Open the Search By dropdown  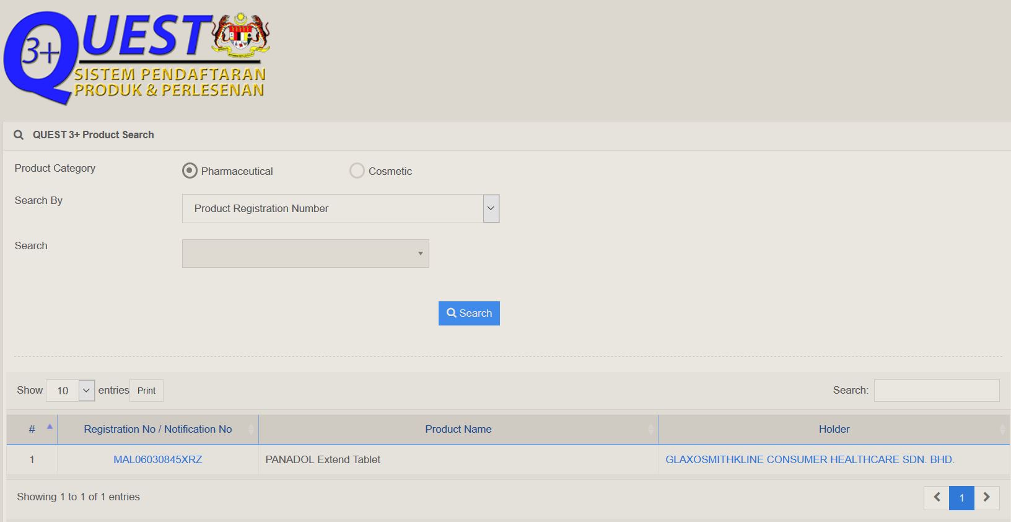tap(341, 209)
